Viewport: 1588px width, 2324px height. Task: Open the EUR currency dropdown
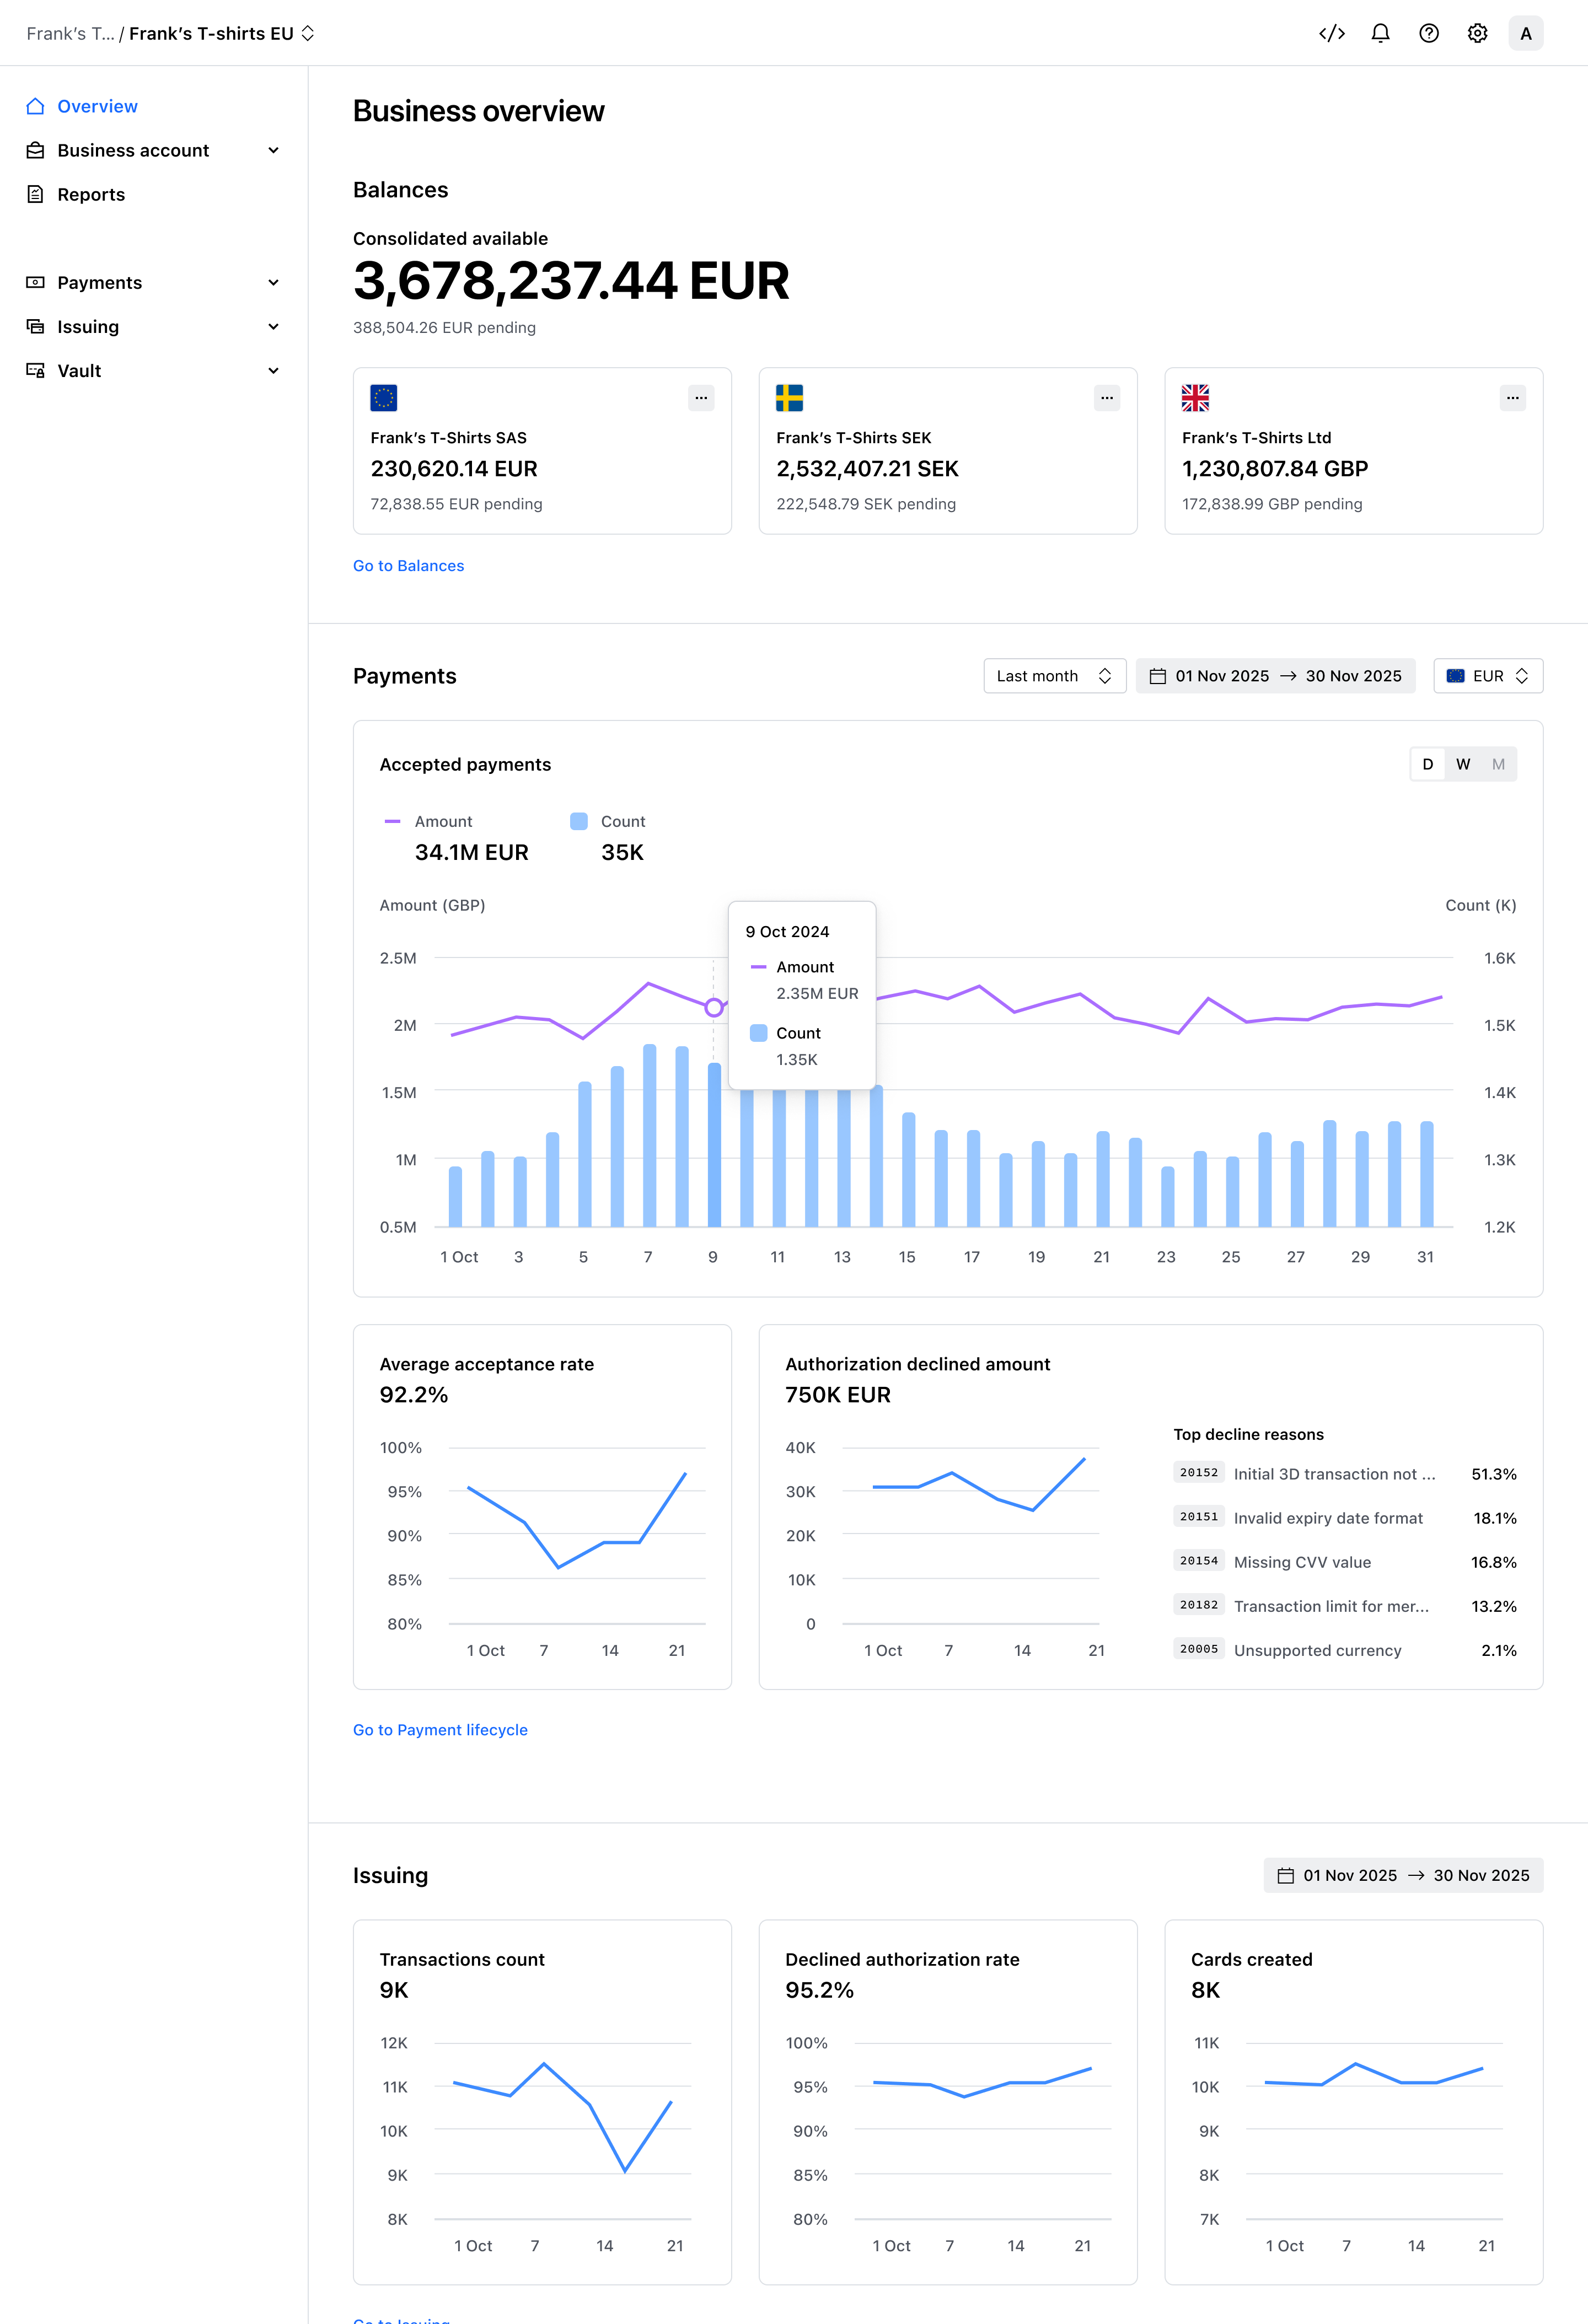pos(1488,676)
